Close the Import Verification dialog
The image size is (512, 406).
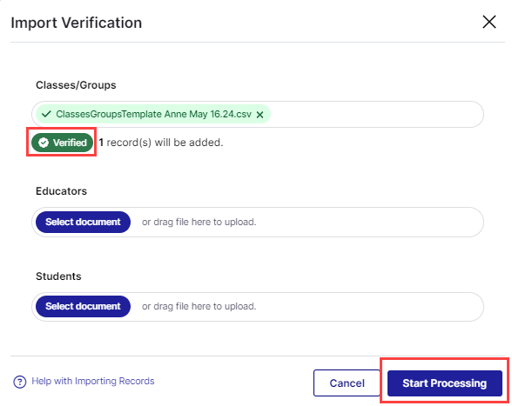(x=488, y=23)
